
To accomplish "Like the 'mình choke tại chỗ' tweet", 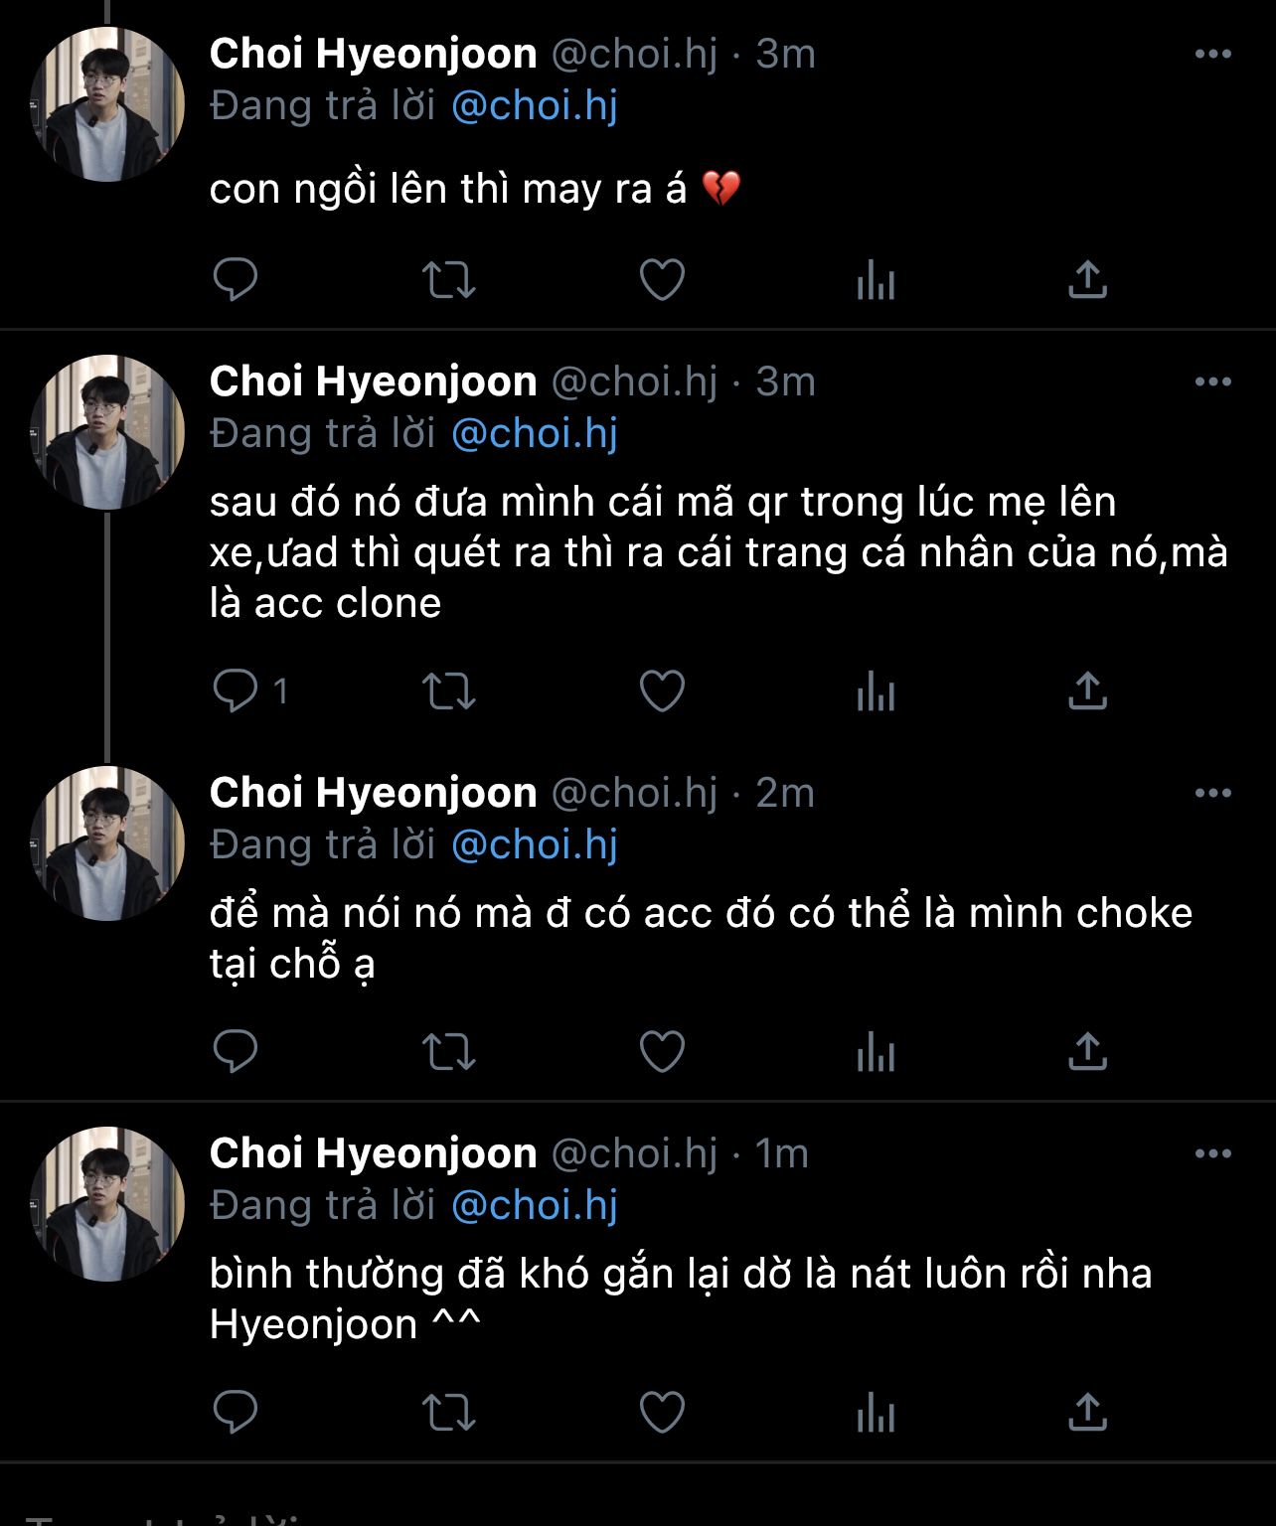I will tap(662, 1051).
